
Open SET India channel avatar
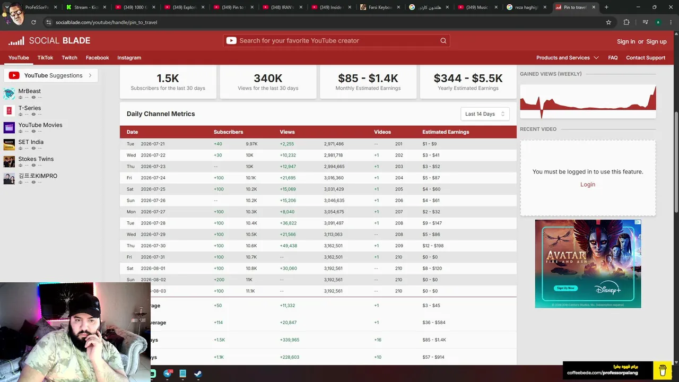point(9,145)
